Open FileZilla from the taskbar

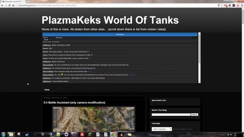(82, 134)
